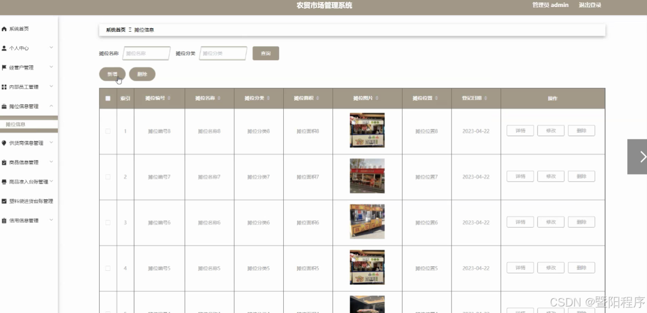Viewport: 647px width, 313px height.
Task: Click 删除 for row 摊位编号8
Action: pyautogui.click(x=581, y=131)
